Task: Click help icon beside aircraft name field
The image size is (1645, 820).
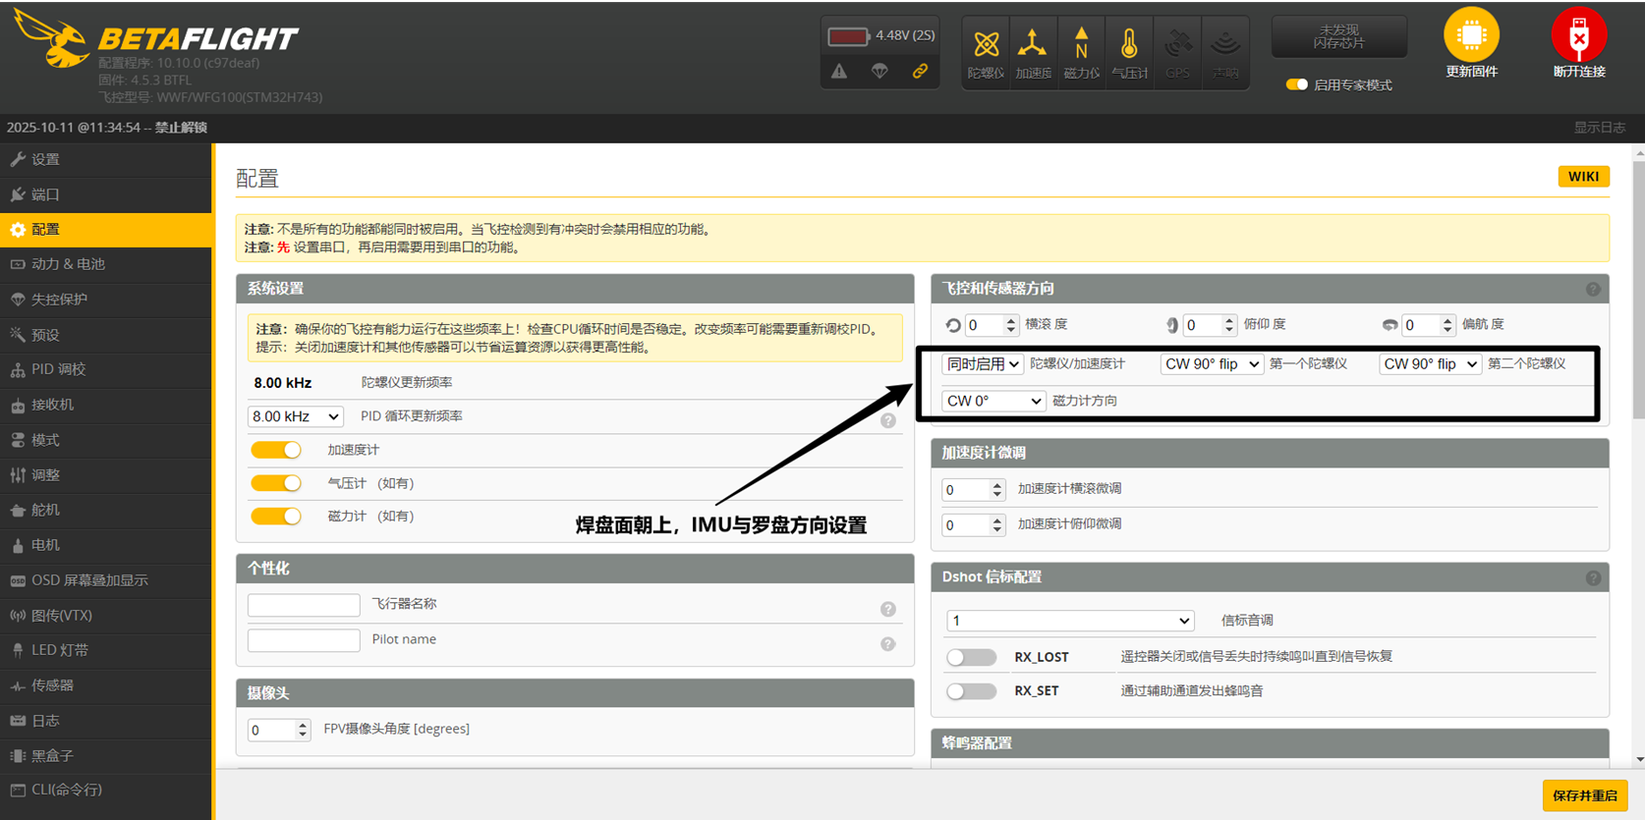Action: pos(888,609)
